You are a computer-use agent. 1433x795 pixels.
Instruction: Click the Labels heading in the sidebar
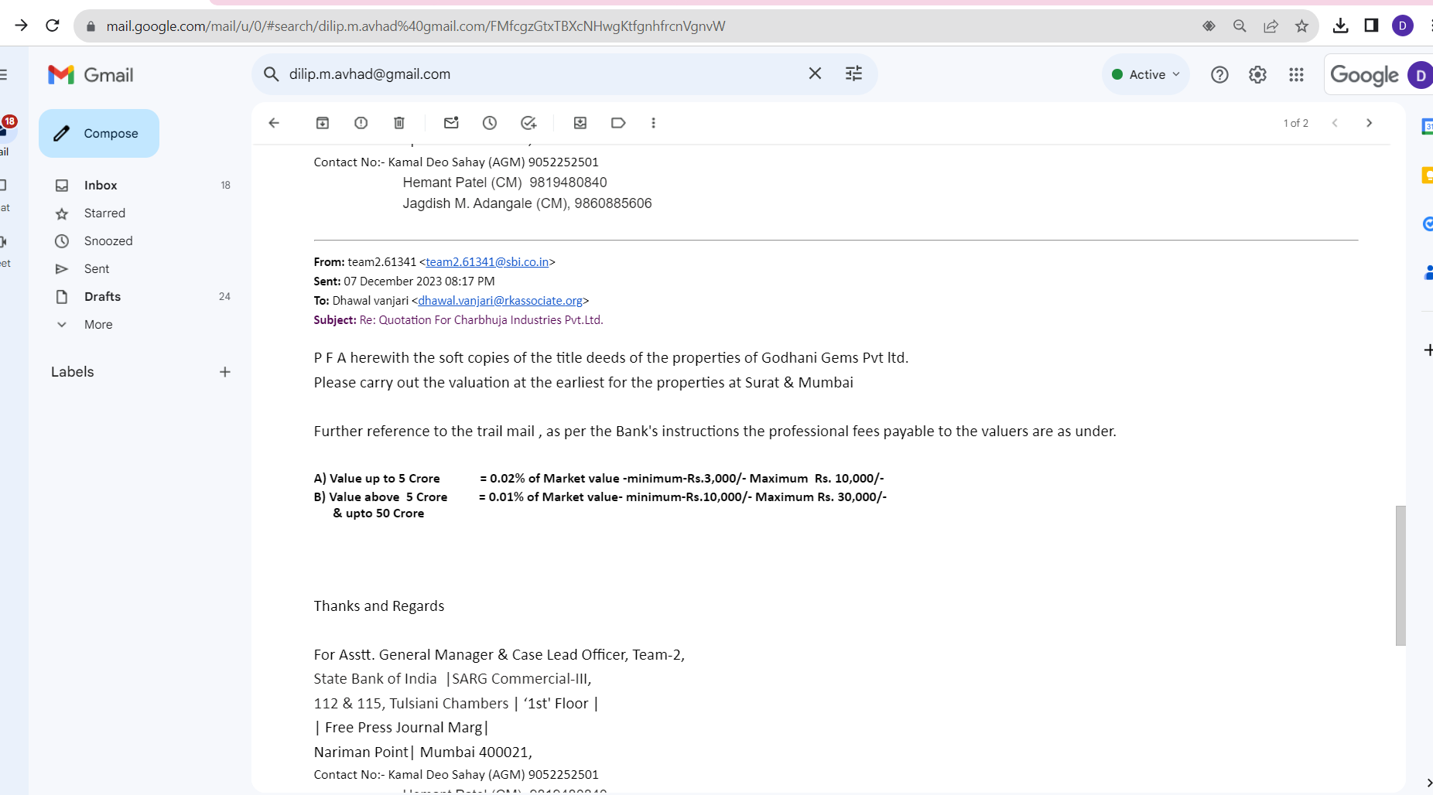click(73, 372)
